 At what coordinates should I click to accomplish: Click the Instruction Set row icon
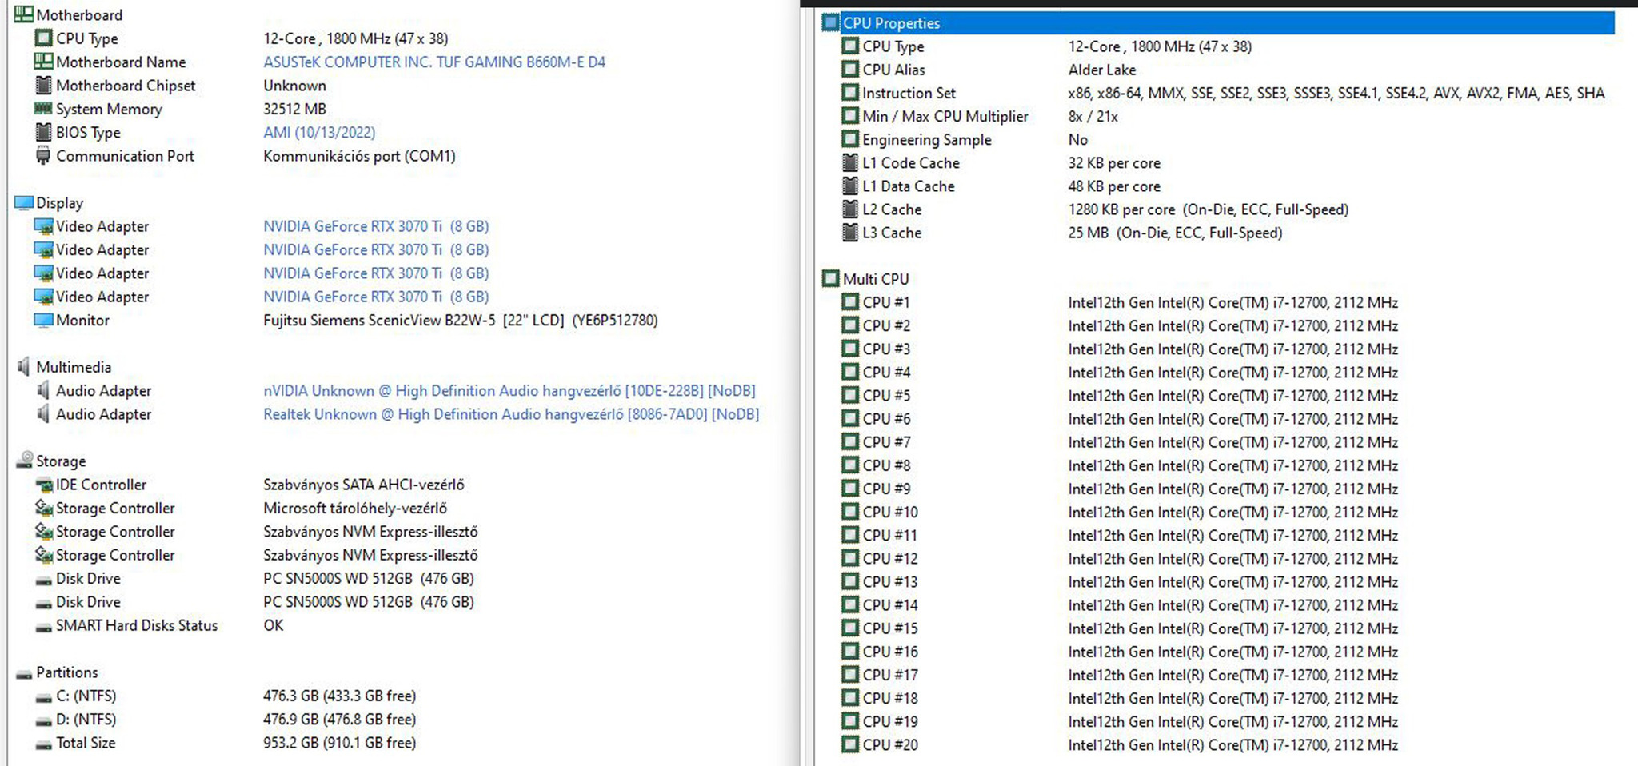pyautogui.click(x=850, y=93)
